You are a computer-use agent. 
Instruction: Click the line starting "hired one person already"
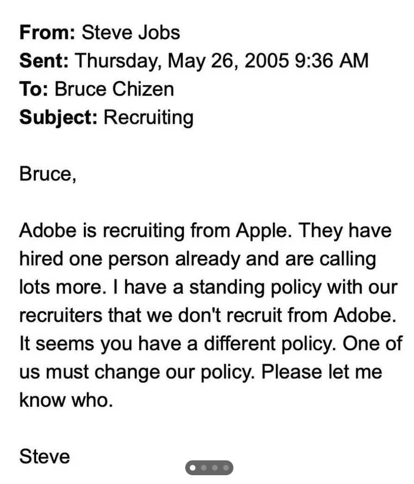(x=197, y=259)
